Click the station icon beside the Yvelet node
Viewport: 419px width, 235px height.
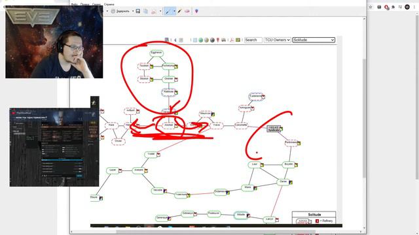(158, 155)
